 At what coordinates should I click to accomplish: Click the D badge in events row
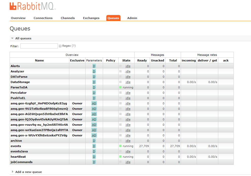[x=94, y=146]
